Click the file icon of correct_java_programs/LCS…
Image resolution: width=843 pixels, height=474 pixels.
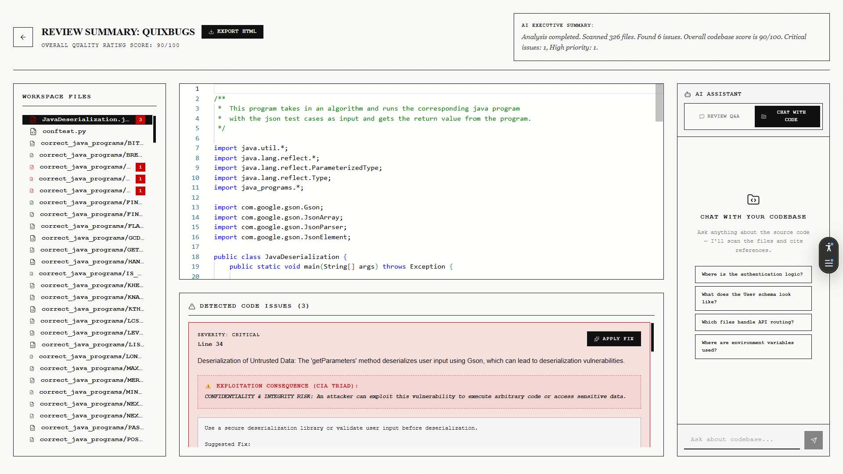point(32,321)
